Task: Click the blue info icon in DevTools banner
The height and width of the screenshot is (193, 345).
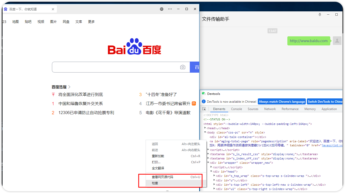Action: click(x=204, y=101)
